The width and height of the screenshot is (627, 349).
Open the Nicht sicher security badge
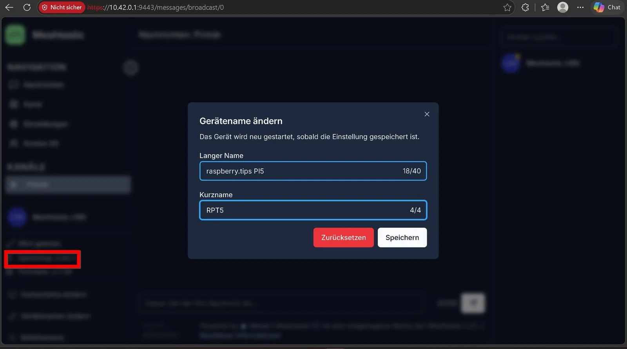(62, 7)
